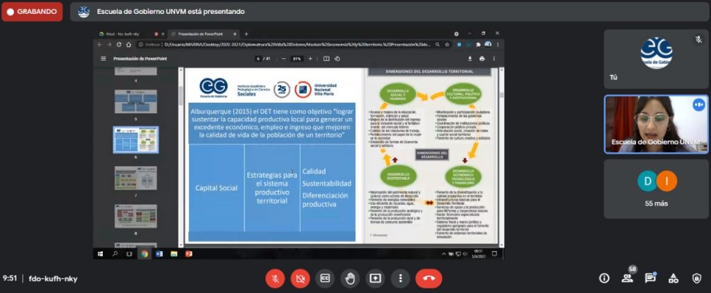This screenshot has width=711, height=293.
Task: Turn on the camera
Action: click(x=300, y=278)
